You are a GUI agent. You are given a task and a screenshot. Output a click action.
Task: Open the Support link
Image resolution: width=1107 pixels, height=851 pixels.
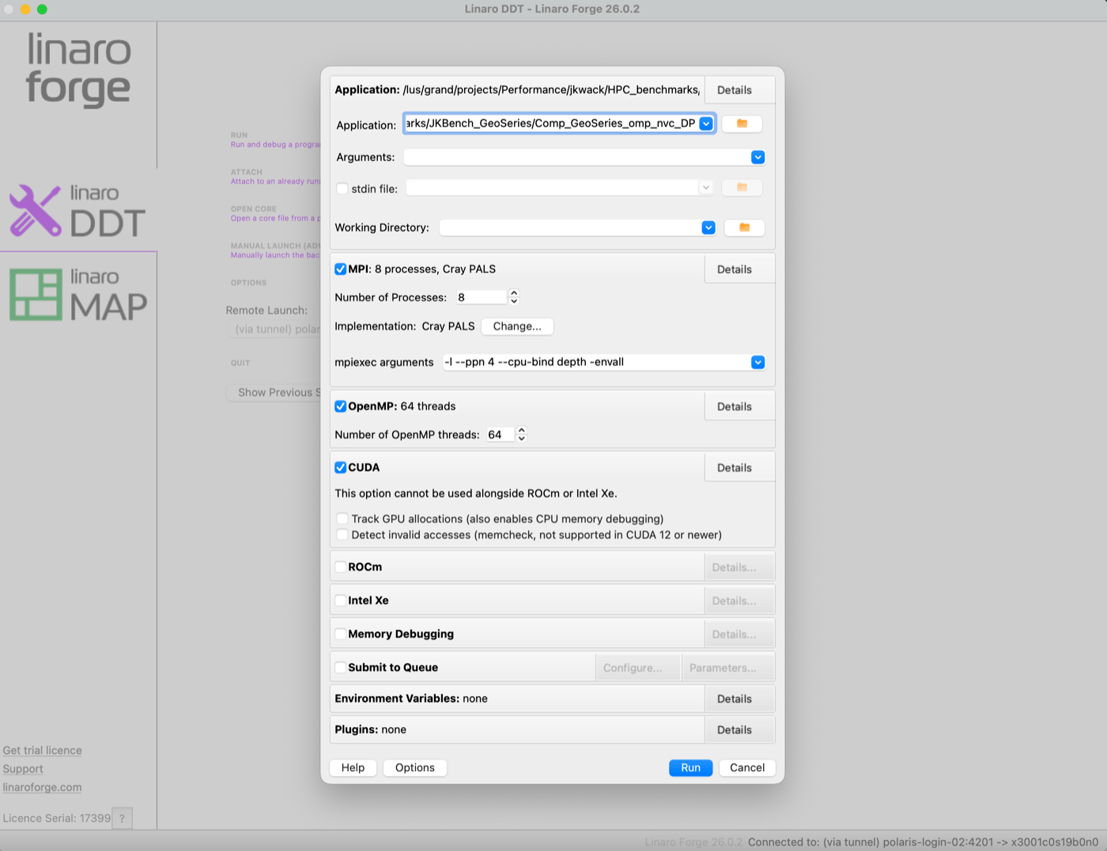[23, 769]
